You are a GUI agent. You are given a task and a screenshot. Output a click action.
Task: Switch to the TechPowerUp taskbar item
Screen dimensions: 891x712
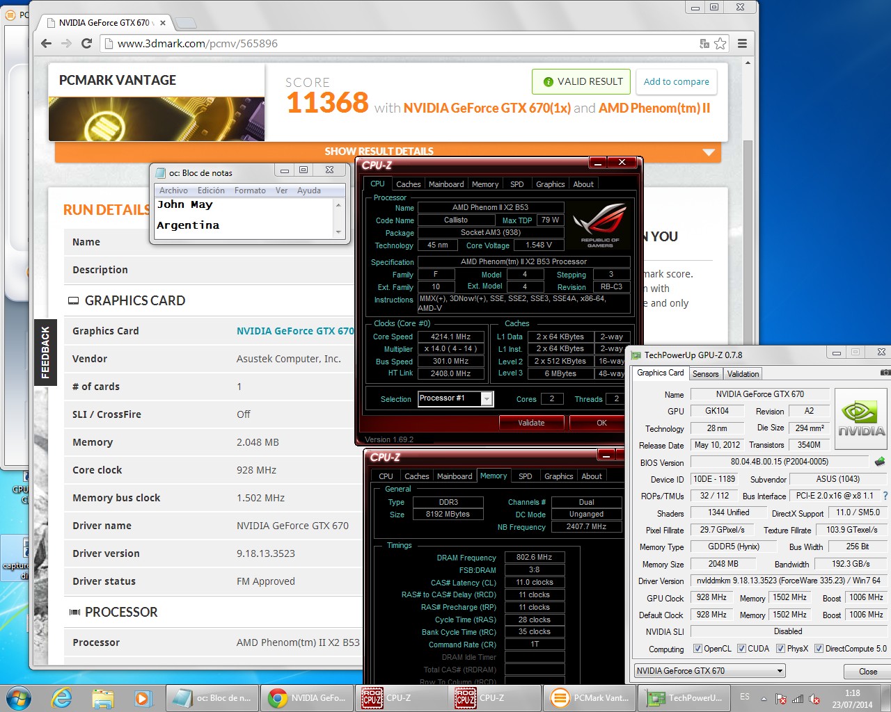684,697
